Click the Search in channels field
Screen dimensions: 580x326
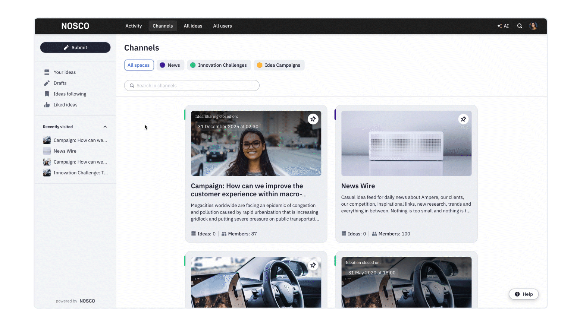pyautogui.click(x=192, y=86)
